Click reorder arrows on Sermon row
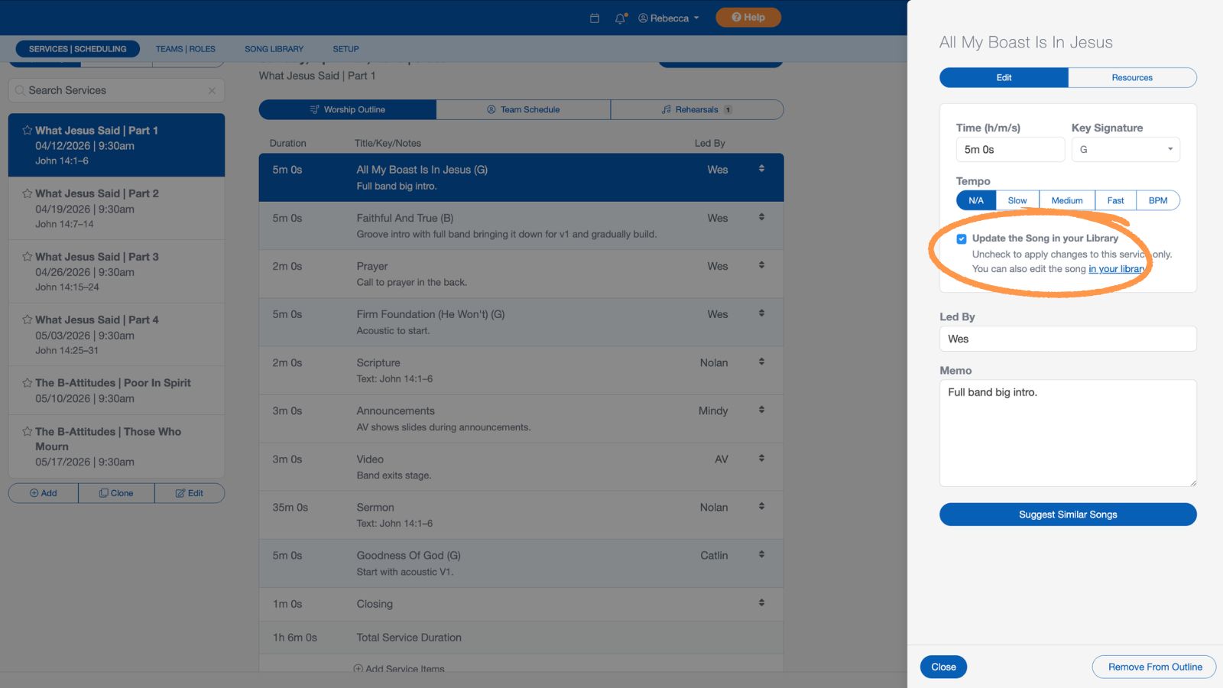The image size is (1223, 688). [761, 506]
